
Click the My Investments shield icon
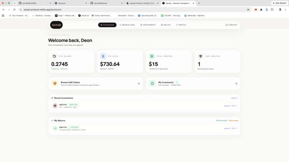point(152,83)
